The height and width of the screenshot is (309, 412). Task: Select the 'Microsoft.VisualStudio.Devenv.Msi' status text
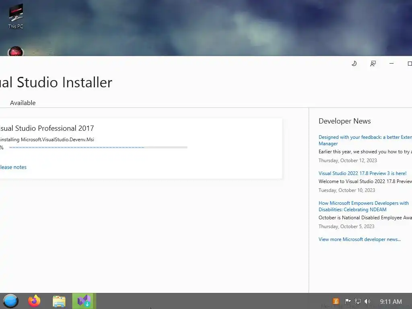click(x=57, y=140)
